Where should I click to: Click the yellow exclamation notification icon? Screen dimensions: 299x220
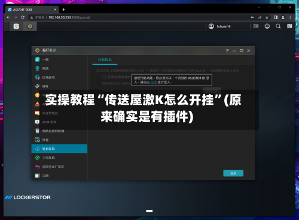(x=37, y=95)
